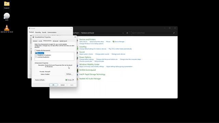Switch to Playback tab in Sound window
This screenshot has width=219, height=123.
pos(31,32)
